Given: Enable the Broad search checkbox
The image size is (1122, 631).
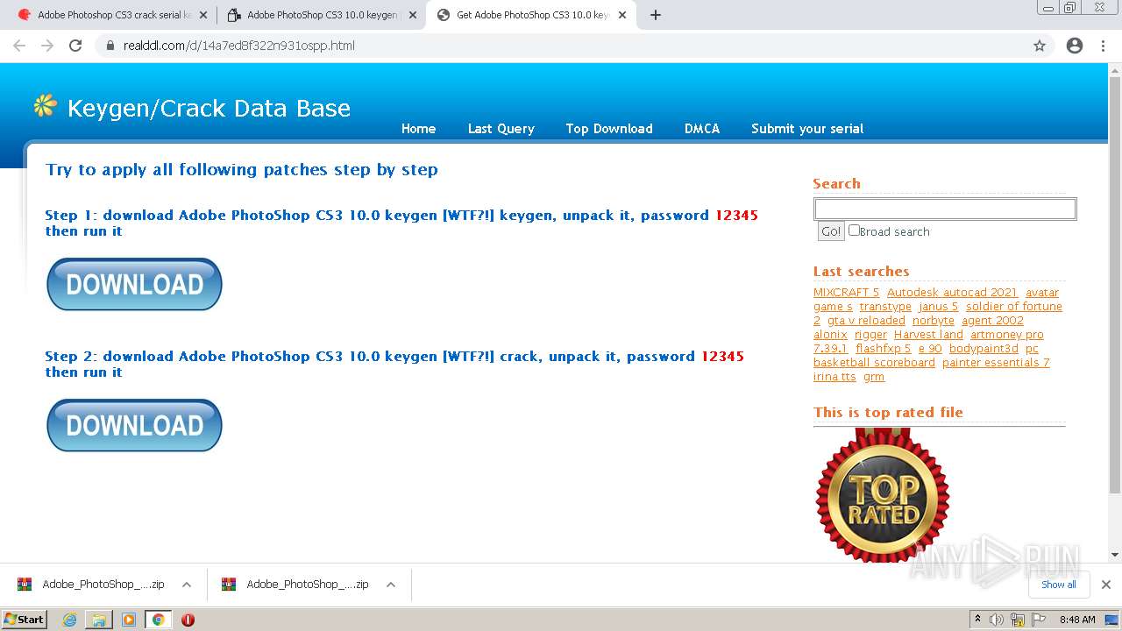Looking at the screenshot, I should 854,230.
